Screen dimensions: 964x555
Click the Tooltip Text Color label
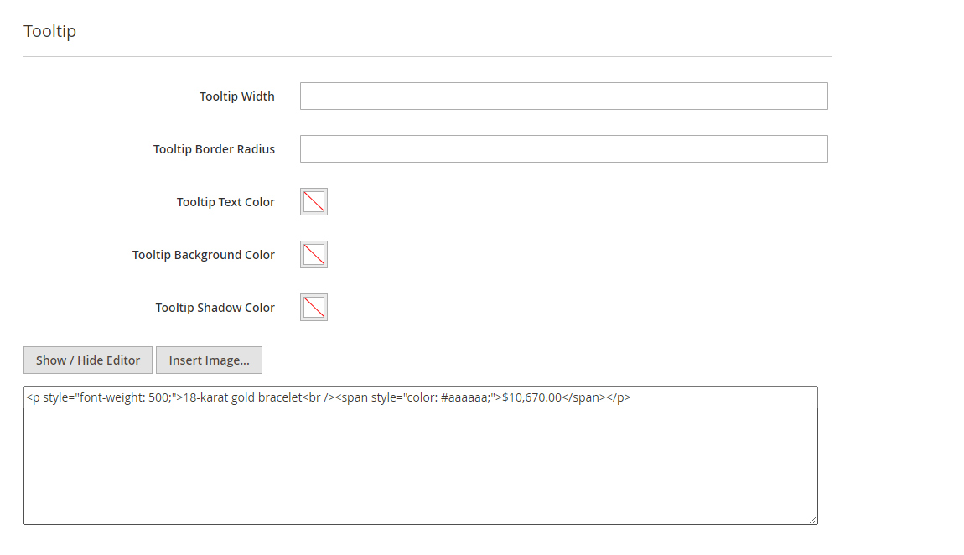tap(225, 202)
